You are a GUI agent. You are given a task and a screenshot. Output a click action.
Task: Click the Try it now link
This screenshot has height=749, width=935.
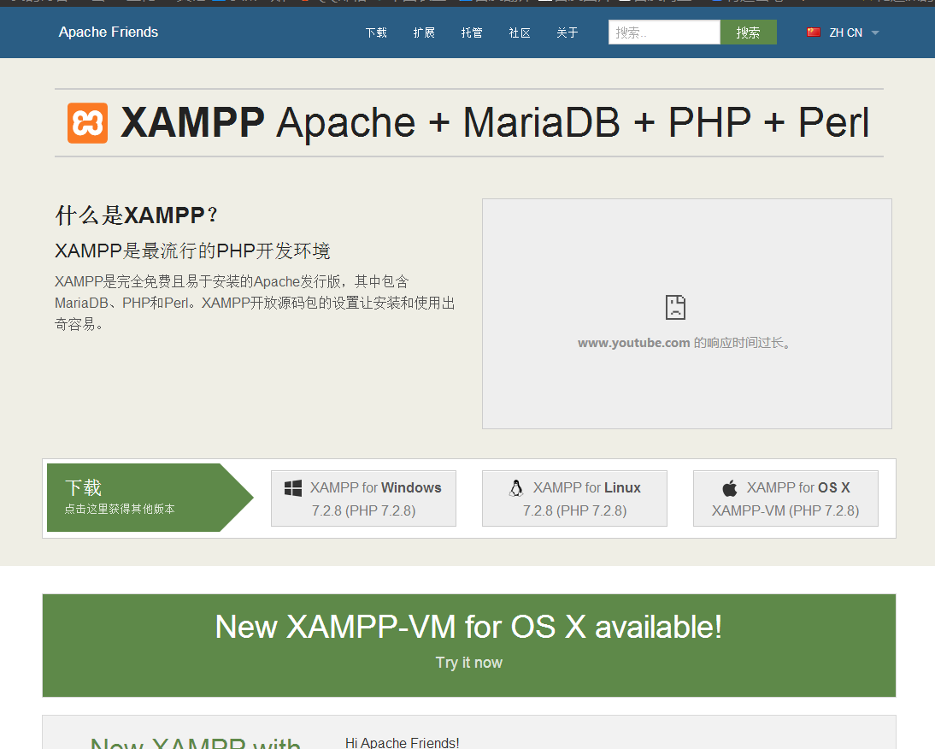(469, 663)
